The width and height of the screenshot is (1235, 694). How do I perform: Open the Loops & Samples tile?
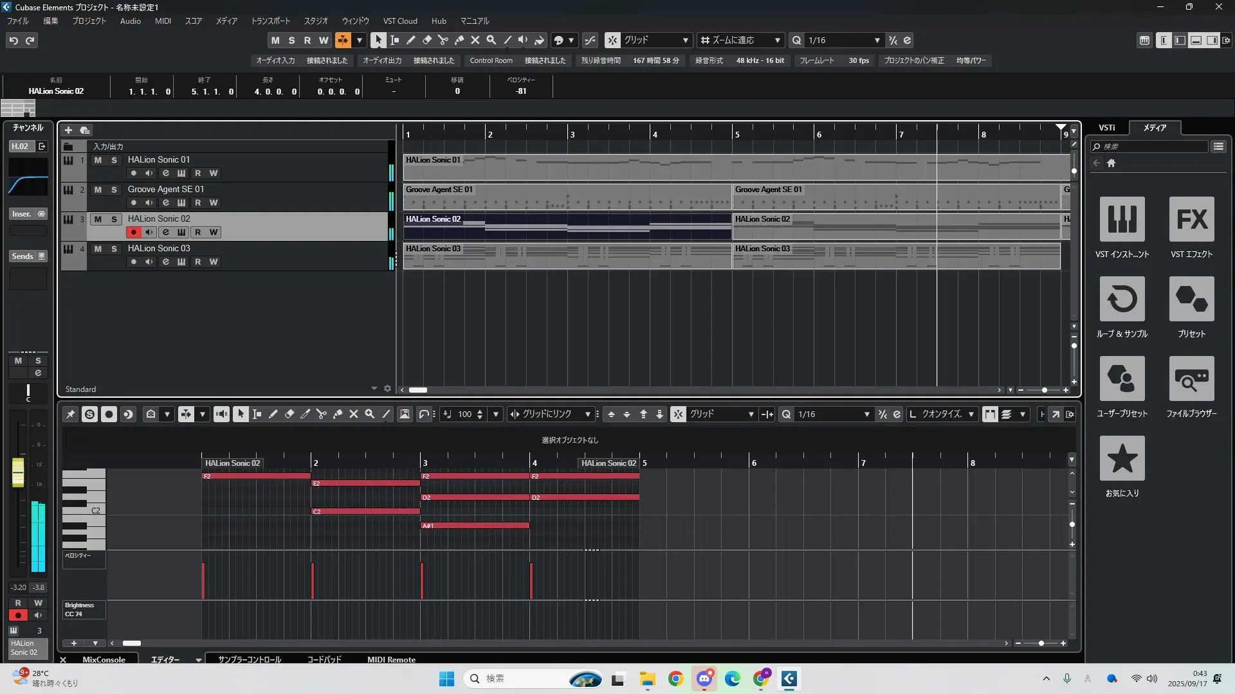(x=1122, y=299)
